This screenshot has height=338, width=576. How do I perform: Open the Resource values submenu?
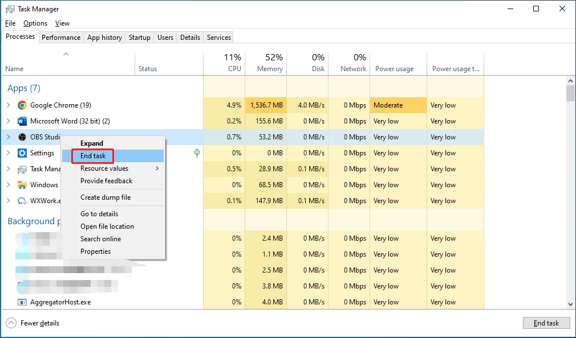(x=104, y=168)
